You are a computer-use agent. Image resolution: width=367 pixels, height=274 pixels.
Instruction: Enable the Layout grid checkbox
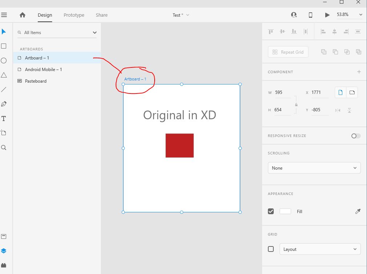coord(270,249)
